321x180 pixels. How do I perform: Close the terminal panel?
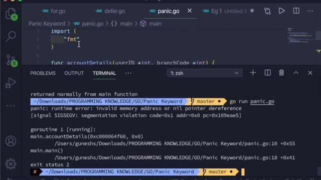tap(310, 73)
